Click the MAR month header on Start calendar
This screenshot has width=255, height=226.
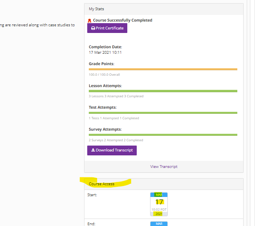pos(159,195)
